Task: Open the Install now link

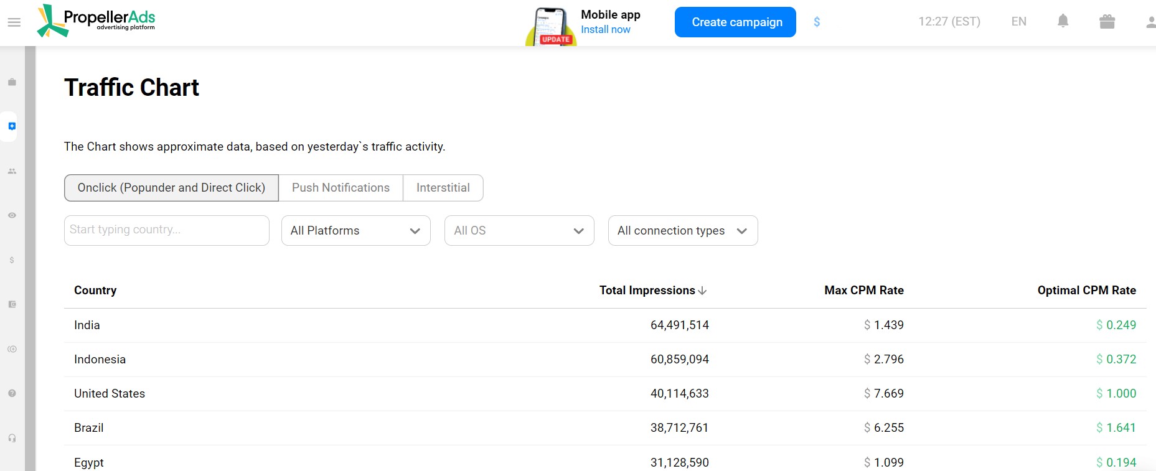Action: pos(605,29)
